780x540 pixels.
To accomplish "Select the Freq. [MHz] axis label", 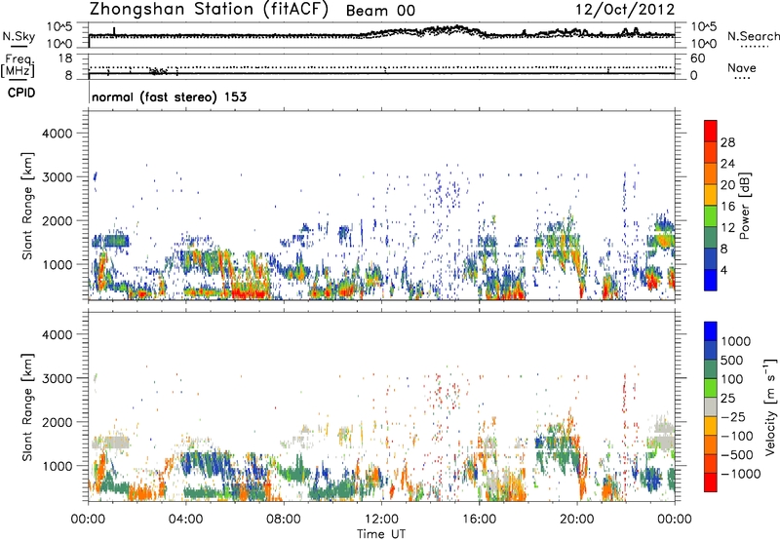I will tap(18, 66).
